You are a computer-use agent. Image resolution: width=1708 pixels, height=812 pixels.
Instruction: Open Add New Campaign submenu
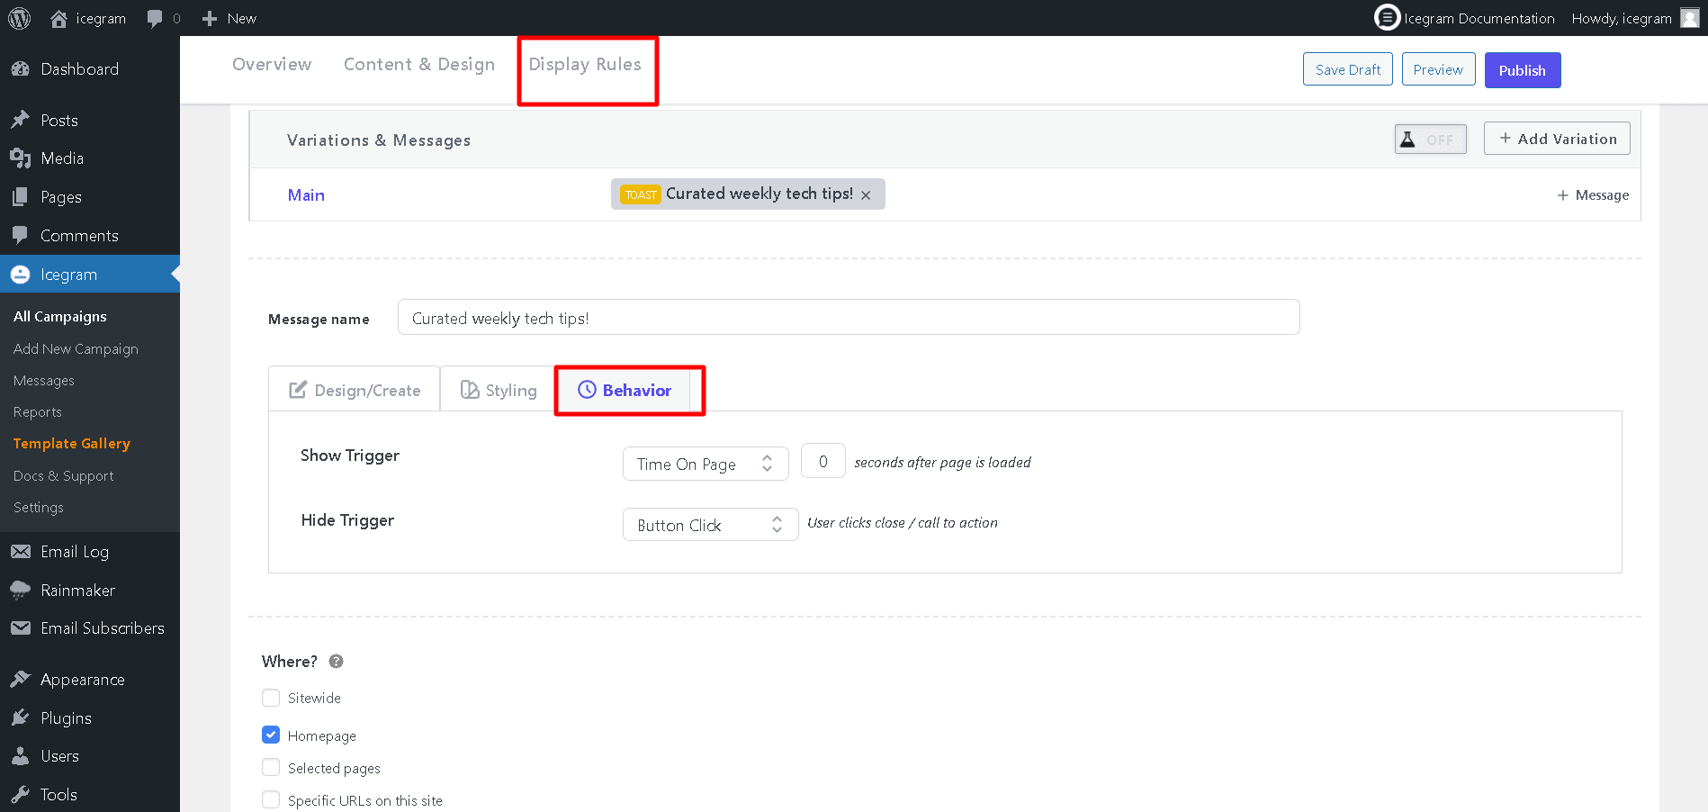click(x=76, y=349)
